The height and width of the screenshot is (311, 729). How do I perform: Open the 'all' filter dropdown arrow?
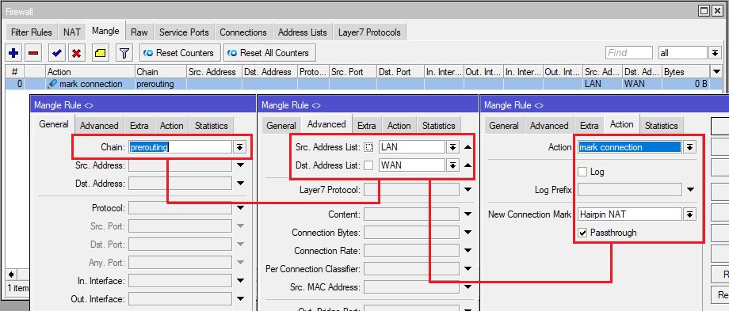[x=715, y=53]
